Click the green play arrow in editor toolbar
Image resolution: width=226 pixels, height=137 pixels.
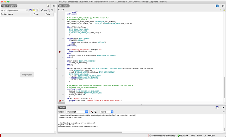pyautogui.click(x=220, y=10)
